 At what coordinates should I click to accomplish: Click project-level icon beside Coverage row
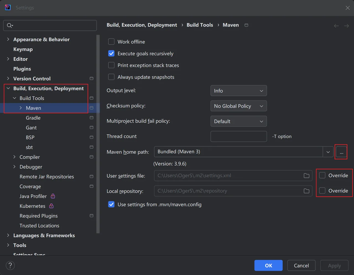(x=92, y=186)
